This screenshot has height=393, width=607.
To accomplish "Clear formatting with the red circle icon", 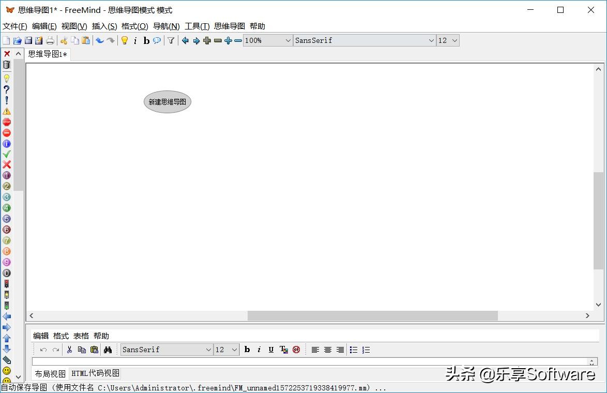I will 296,350.
